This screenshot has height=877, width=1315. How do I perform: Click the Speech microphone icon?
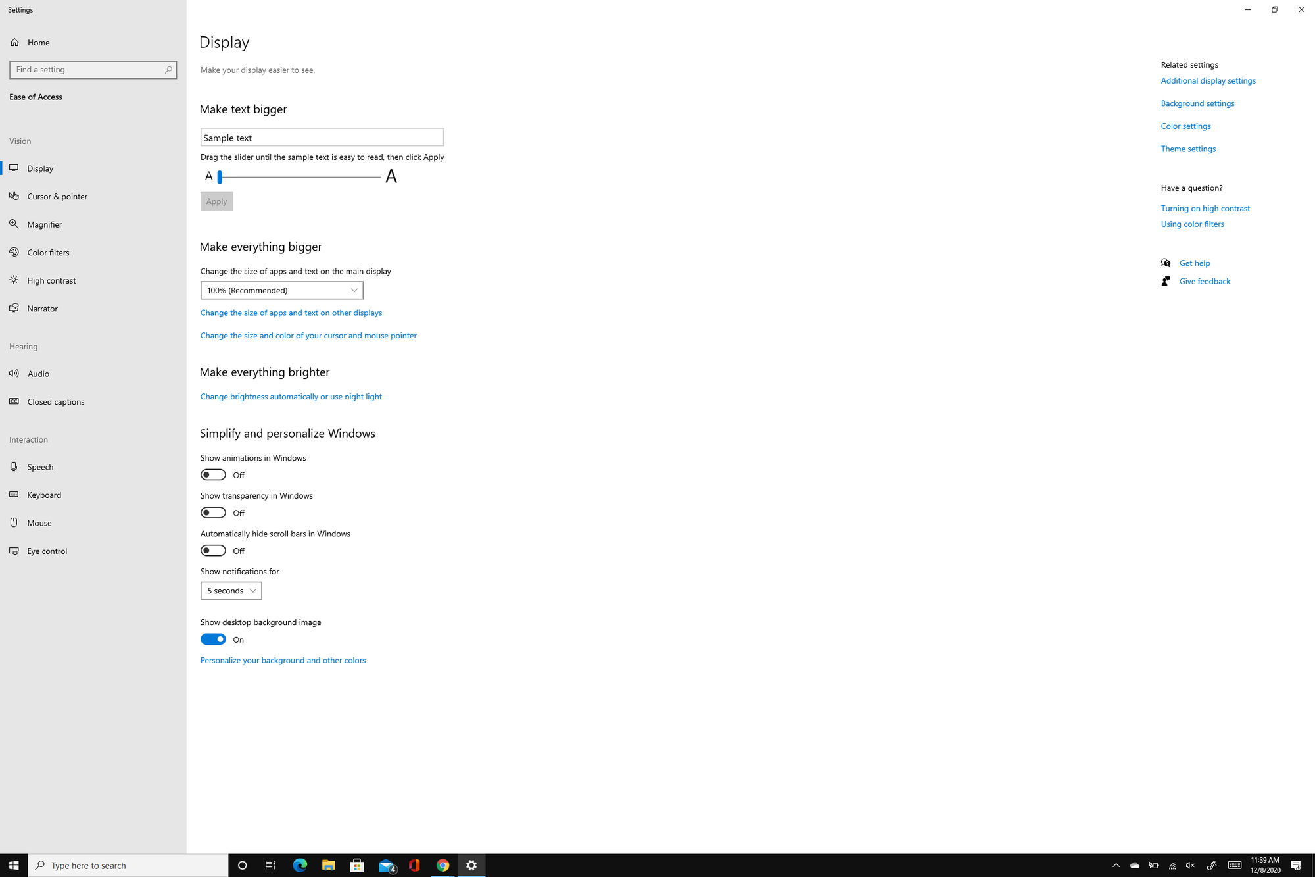(x=14, y=466)
